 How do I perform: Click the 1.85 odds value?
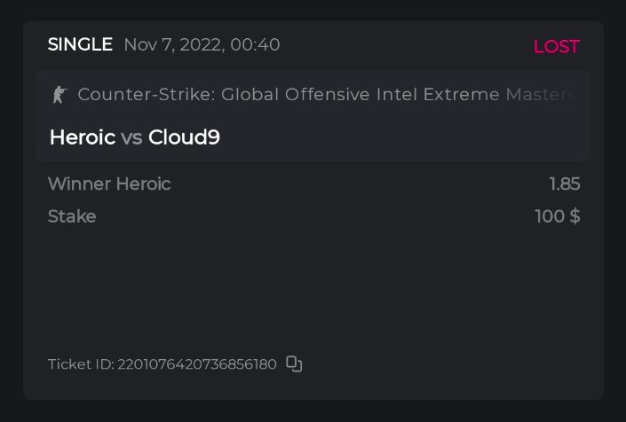(564, 184)
